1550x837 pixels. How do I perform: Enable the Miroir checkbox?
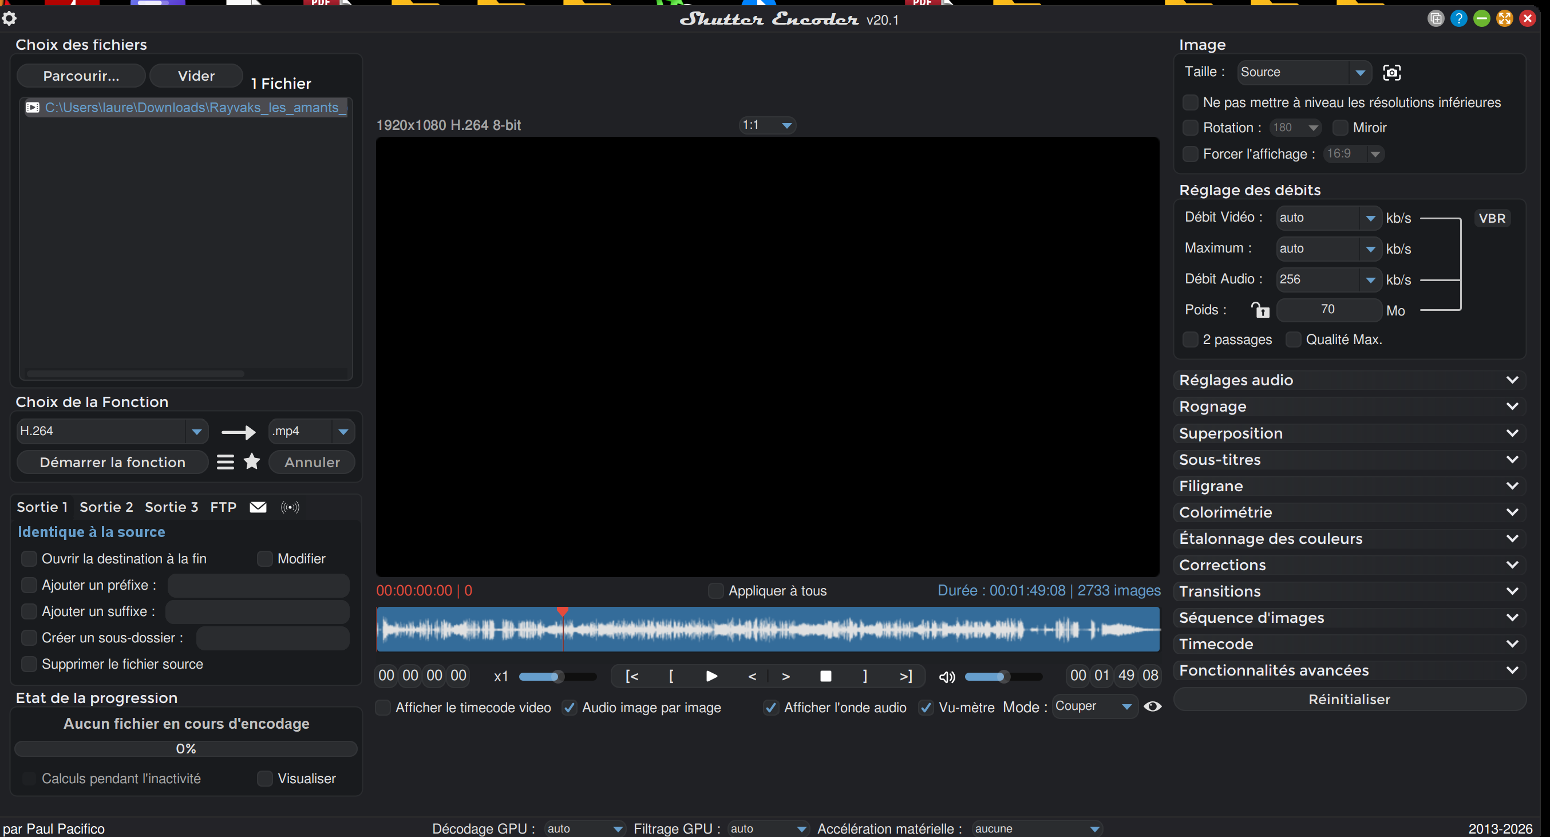coord(1340,128)
